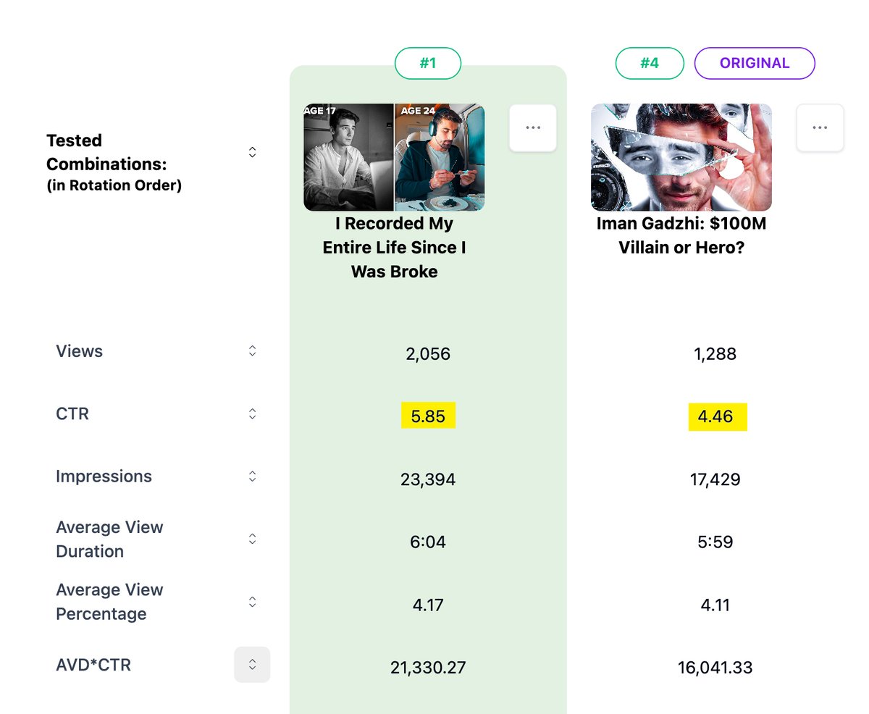Open the more options menu beside the #1 thumbnail
869x714 pixels.
coord(533,128)
